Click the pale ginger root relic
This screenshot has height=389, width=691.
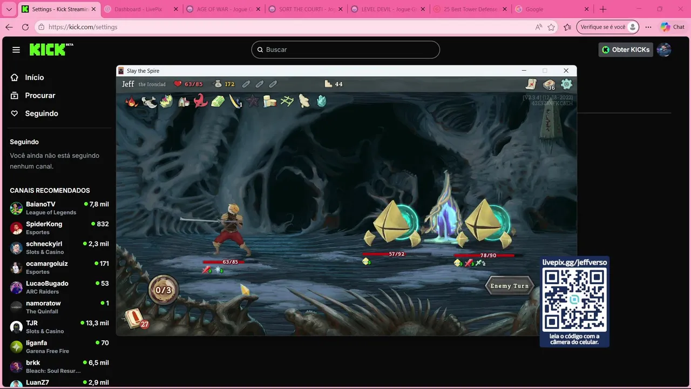[x=304, y=101]
